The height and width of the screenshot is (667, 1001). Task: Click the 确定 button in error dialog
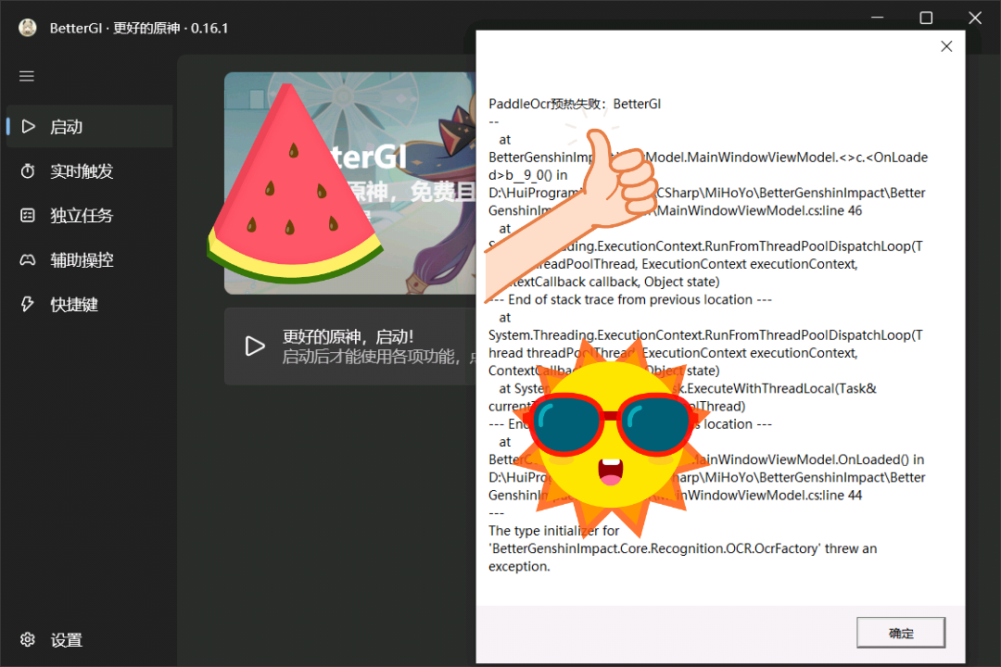coord(900,634)
